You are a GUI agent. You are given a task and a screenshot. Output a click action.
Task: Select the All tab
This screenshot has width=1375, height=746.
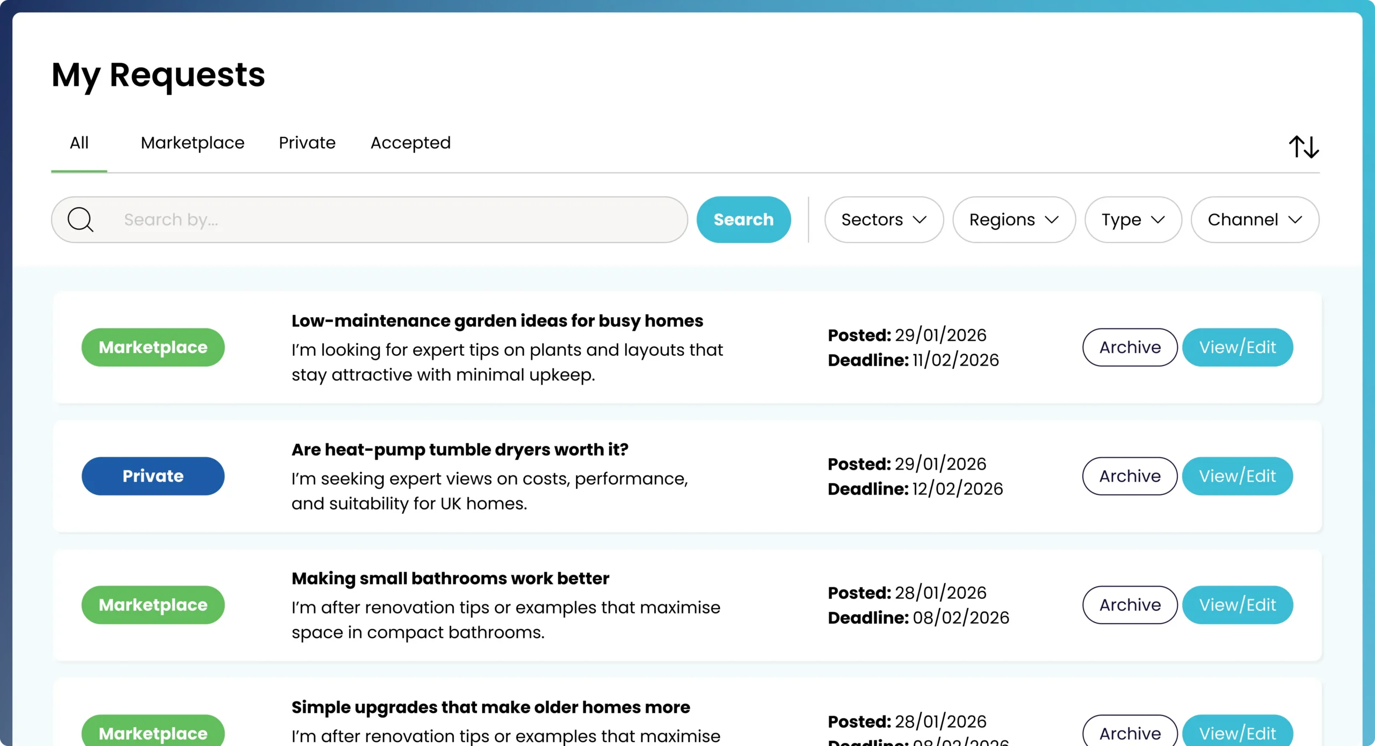[x=79, y=143]
